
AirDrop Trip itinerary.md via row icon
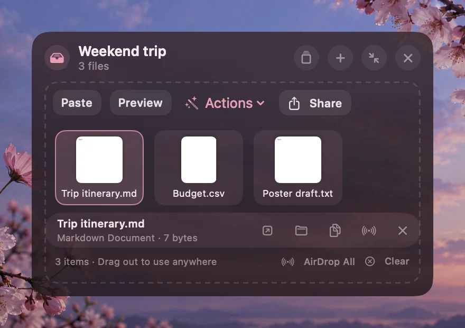(x=369, y=230)
